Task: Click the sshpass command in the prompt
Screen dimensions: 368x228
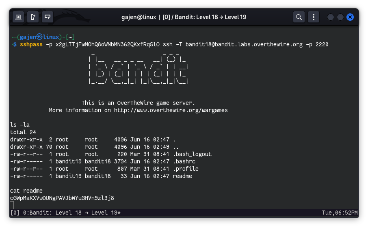Action: pos(31,44)
